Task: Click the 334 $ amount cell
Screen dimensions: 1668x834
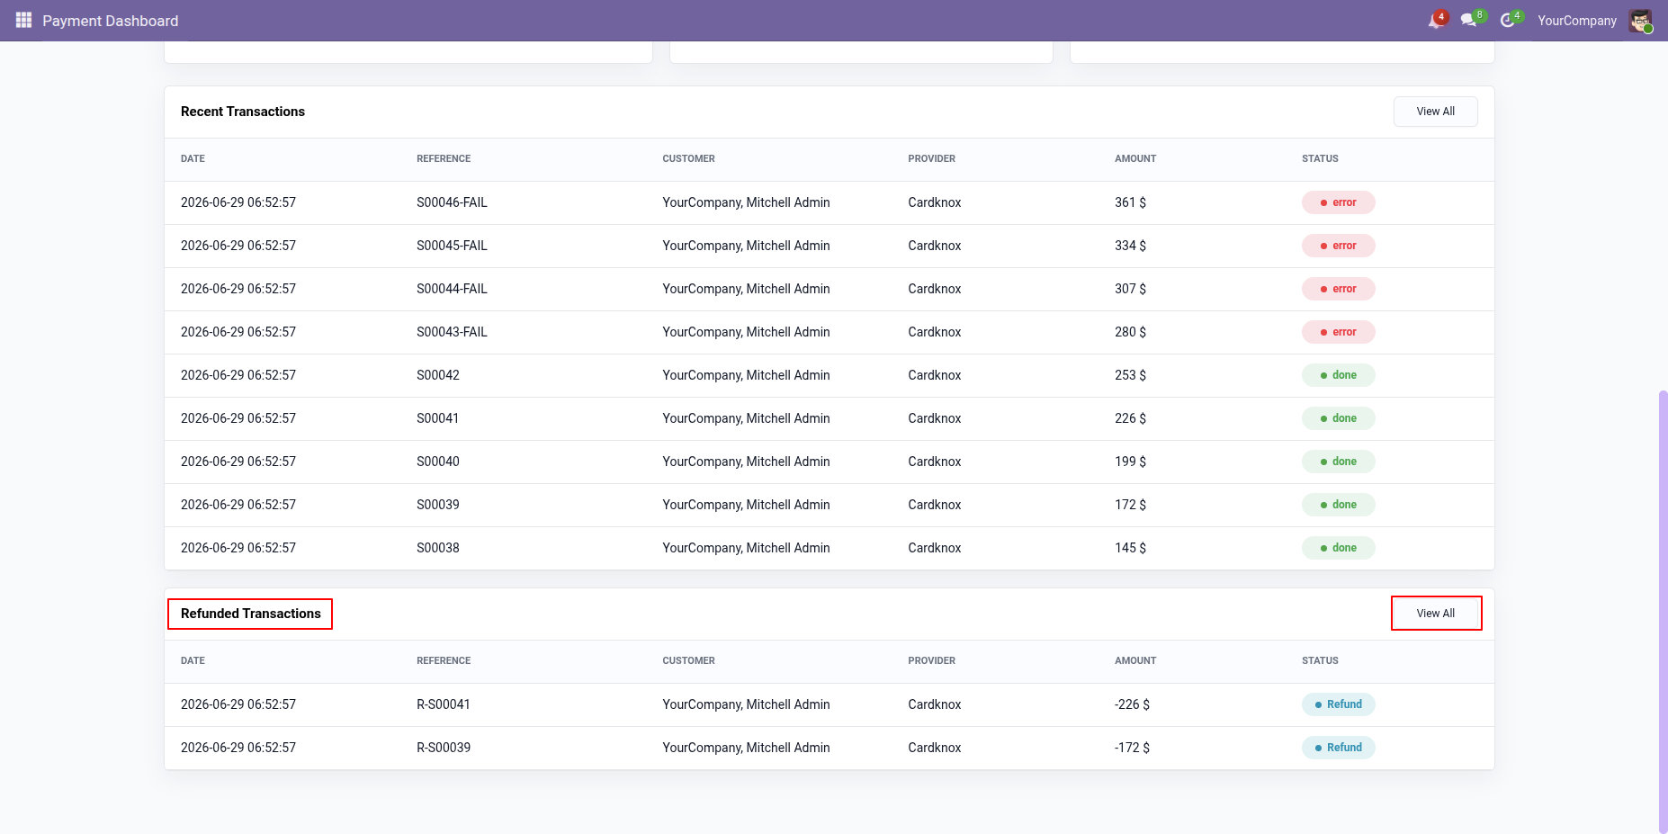Action: (x=1130, y=246)
